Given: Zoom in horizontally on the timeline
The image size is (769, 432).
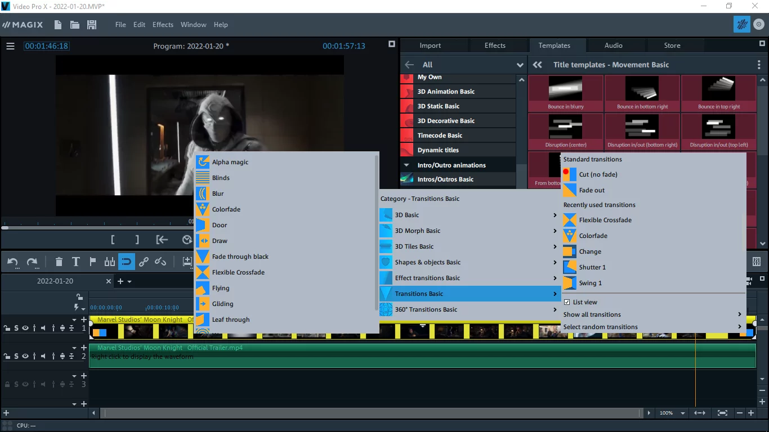Looking at the screenshot, I should [751, 413].
